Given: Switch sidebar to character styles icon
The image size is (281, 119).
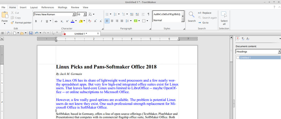Looking at the screenshot, I should tap(248, 38).
